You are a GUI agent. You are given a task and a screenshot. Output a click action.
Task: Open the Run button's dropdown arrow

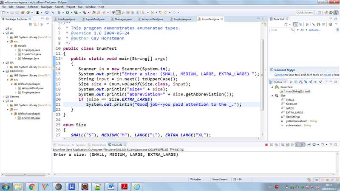(x=71, y=12)
